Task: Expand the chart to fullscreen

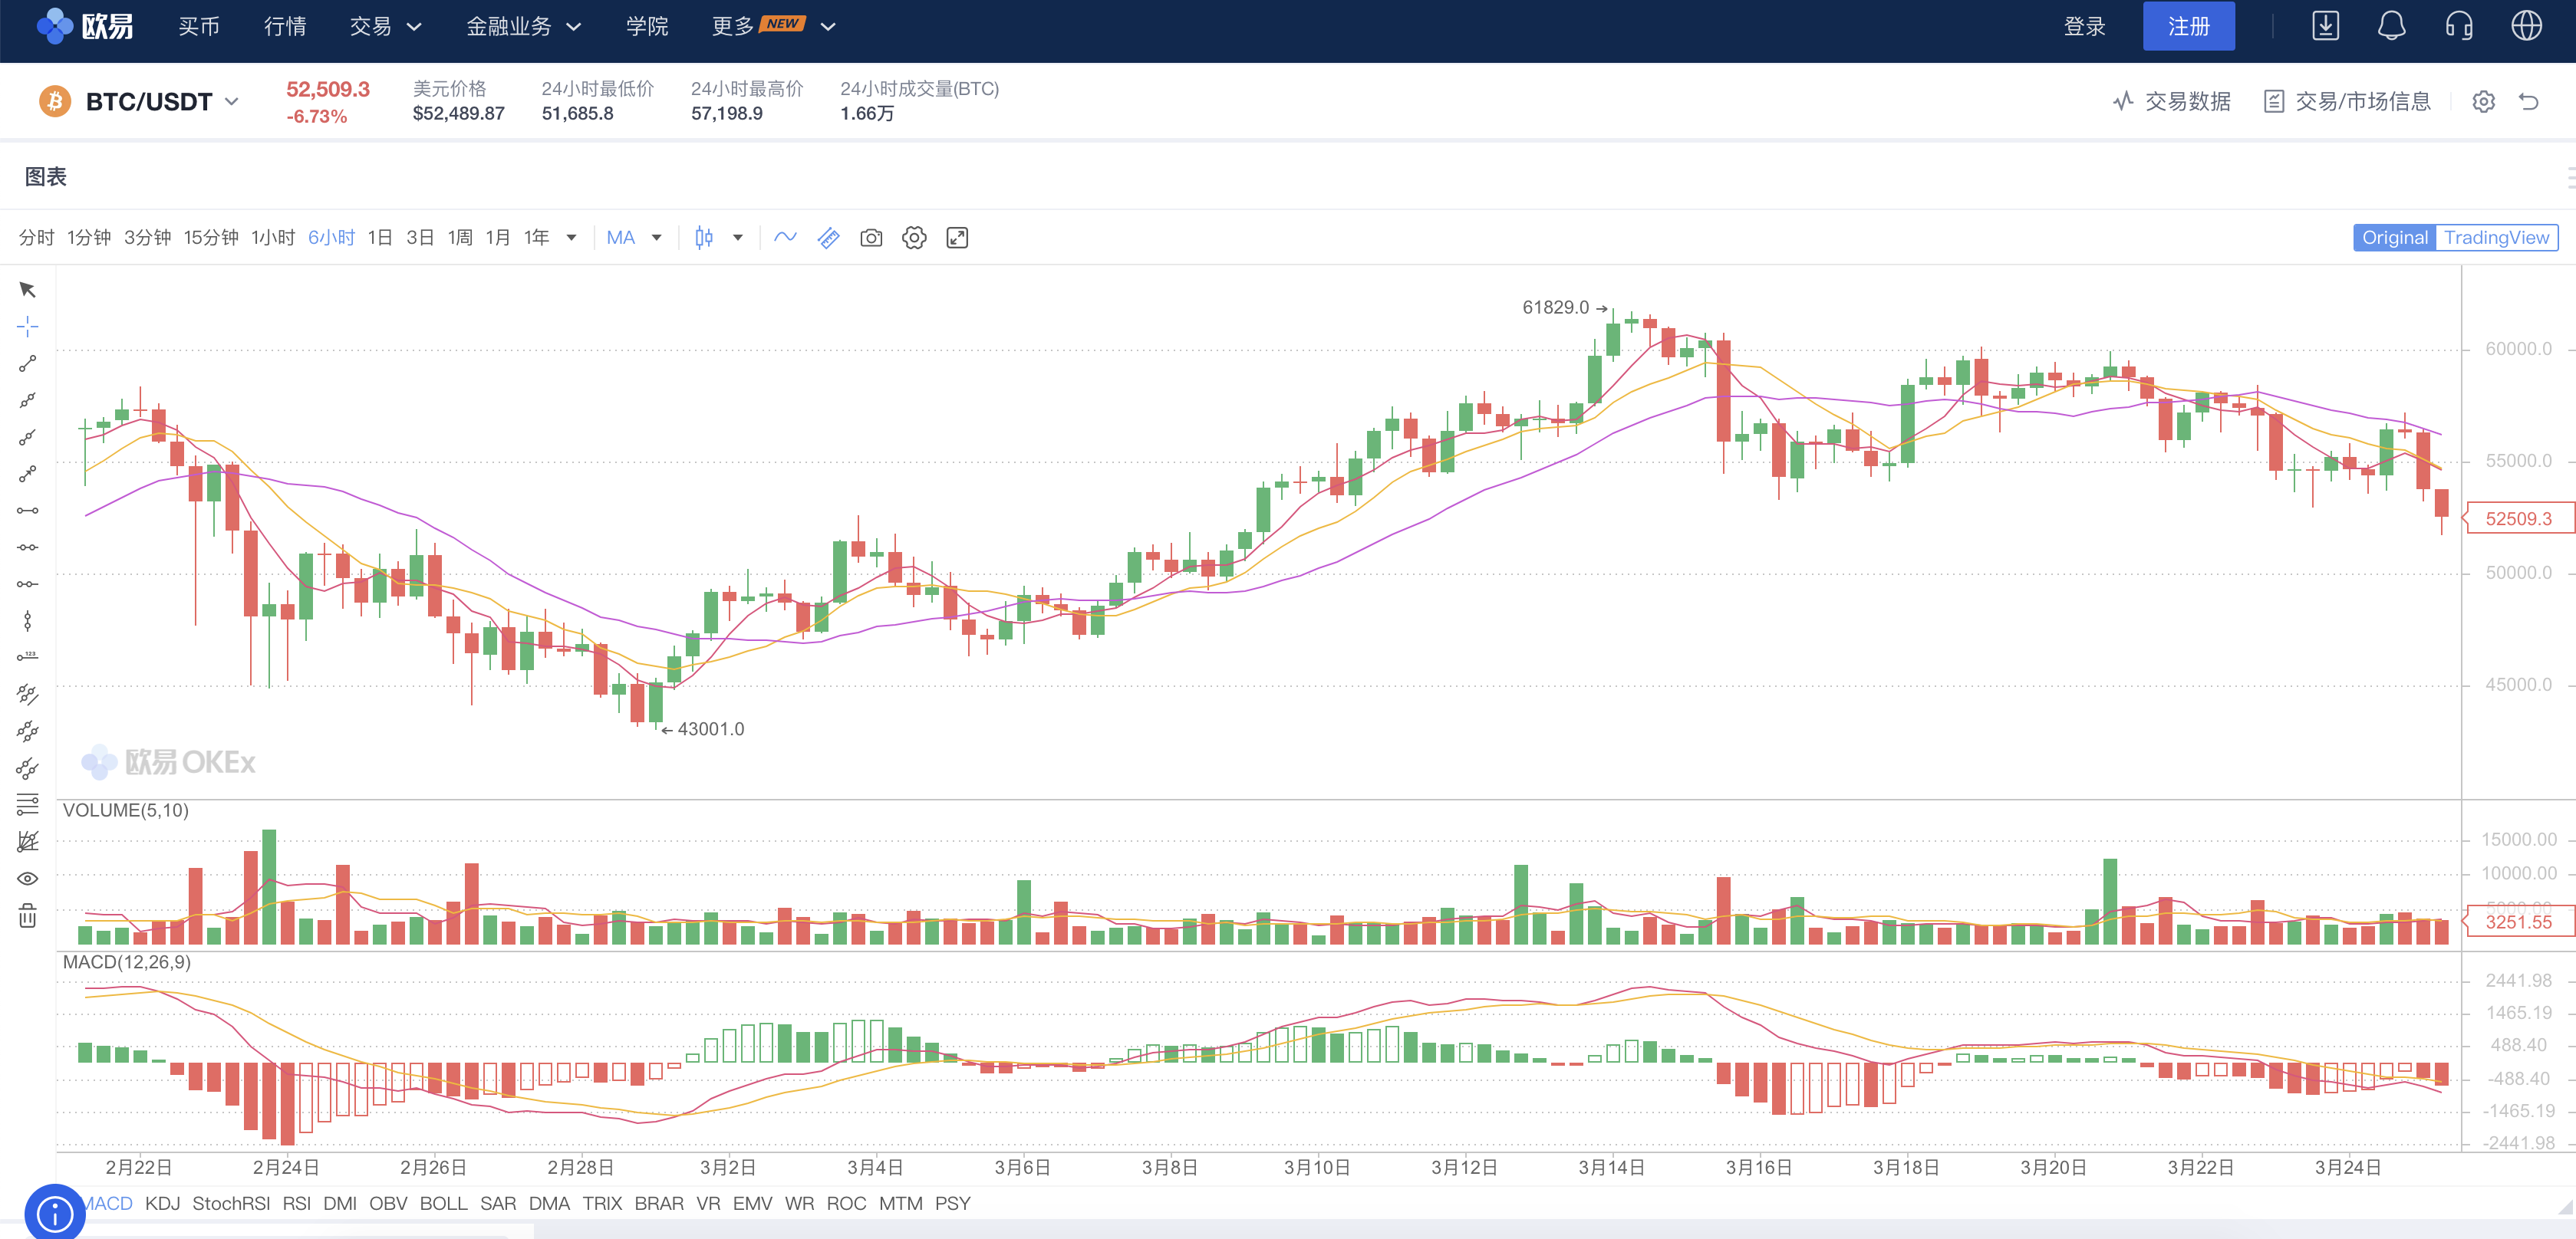Action: (957, 238)
